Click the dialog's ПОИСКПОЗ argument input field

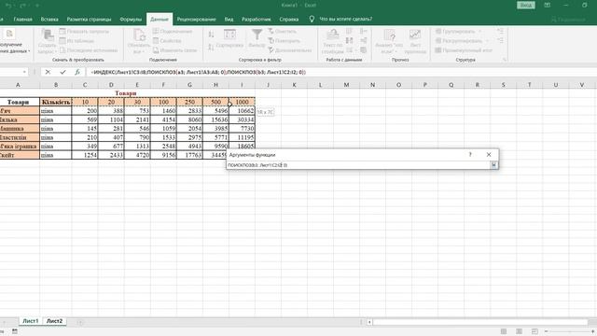click(x=358, y=165)
